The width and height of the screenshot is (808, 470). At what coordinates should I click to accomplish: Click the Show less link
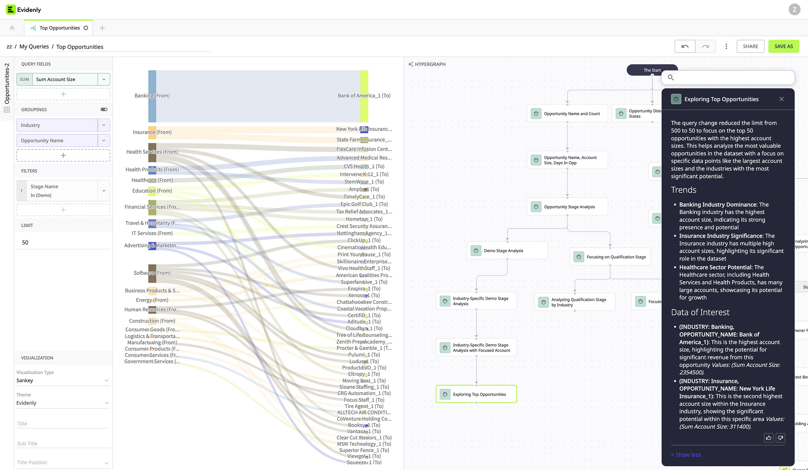click(x=686, y=455)
